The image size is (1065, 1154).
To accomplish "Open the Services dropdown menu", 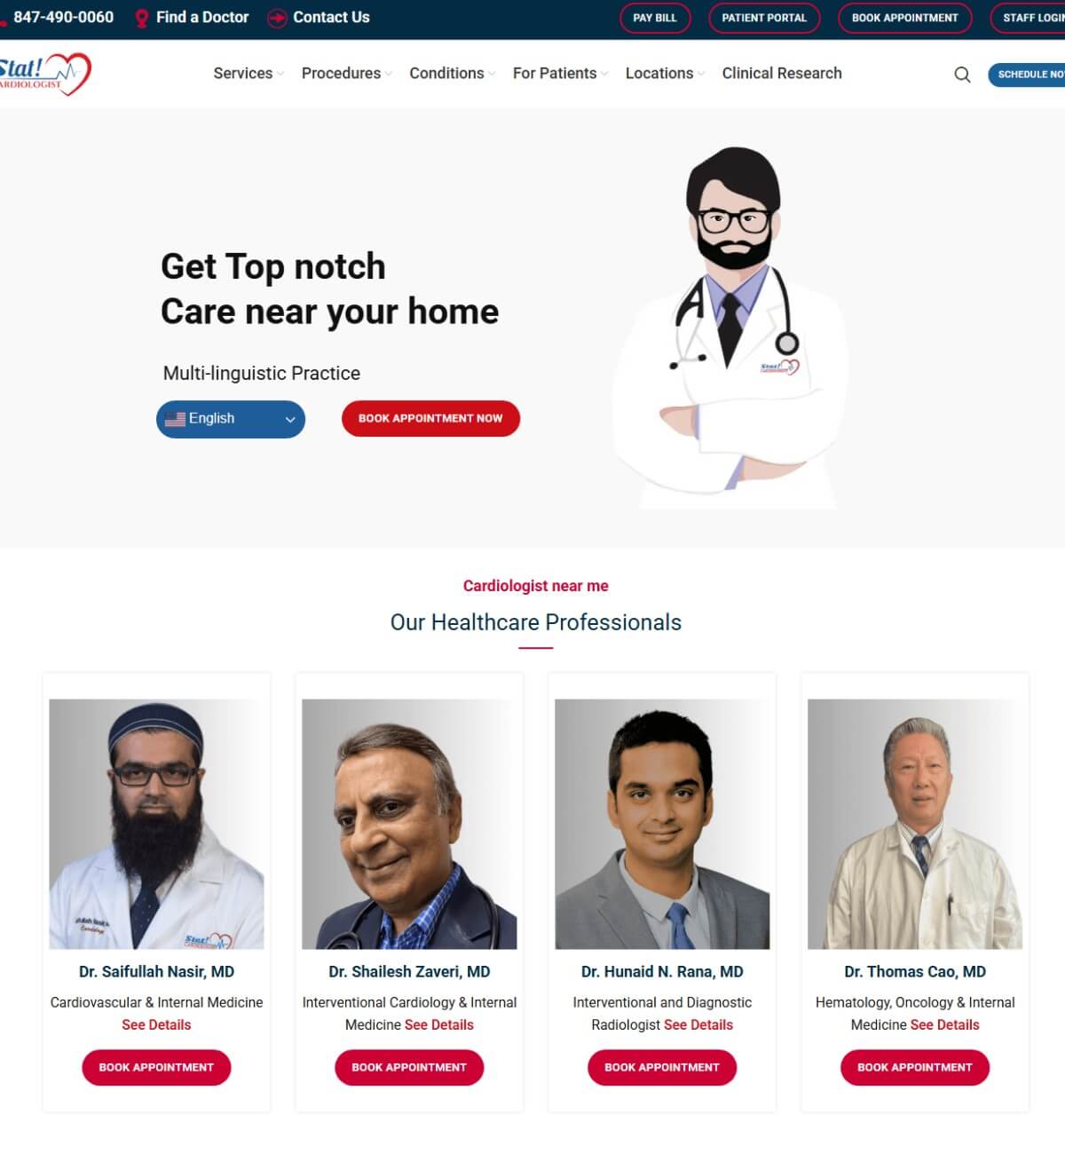I will (x=248, y=74).
